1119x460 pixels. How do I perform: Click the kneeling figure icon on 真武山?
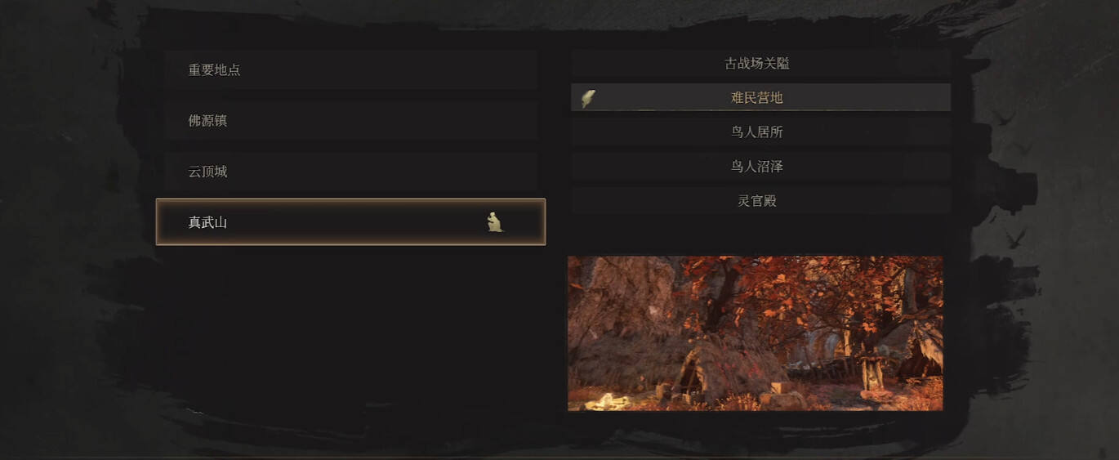coord(494,221)
